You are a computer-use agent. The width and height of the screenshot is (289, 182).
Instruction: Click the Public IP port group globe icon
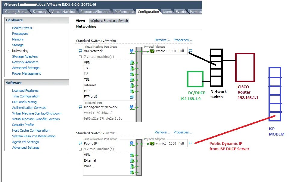132,144
